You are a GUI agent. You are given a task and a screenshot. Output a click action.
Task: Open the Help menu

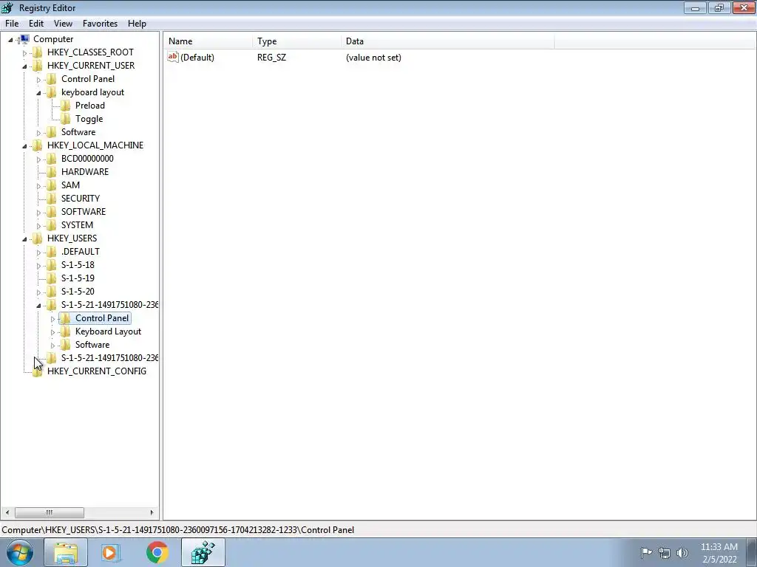[137, 24]
